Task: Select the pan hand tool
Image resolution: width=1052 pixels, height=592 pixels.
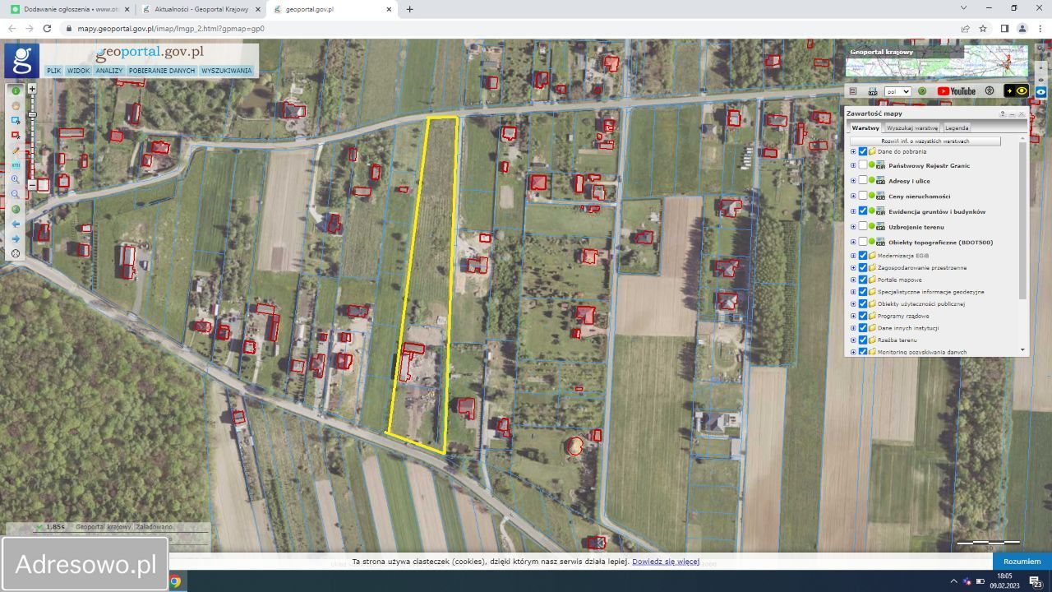Action: point(16,105)
